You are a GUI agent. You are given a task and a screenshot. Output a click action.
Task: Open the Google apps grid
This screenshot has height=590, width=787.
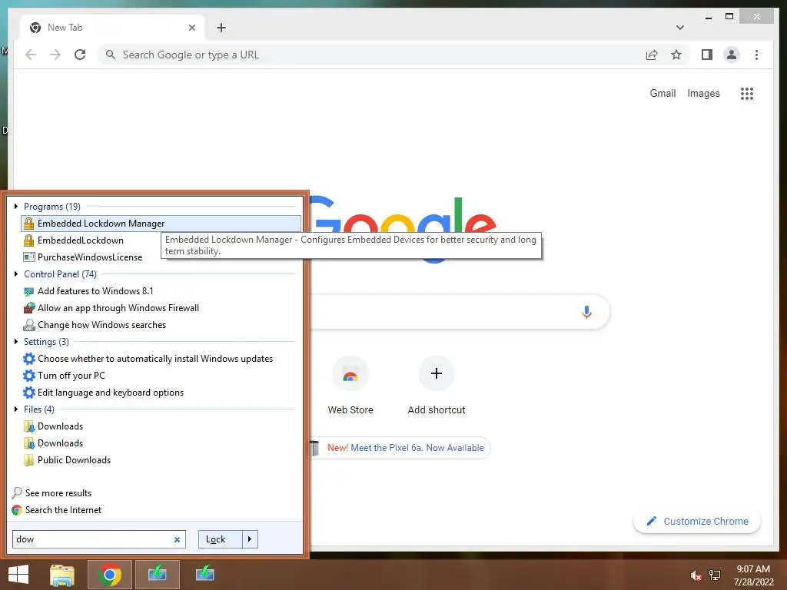click(x=747, y=93)
